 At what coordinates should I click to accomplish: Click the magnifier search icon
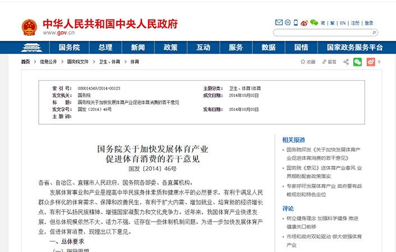374,33
